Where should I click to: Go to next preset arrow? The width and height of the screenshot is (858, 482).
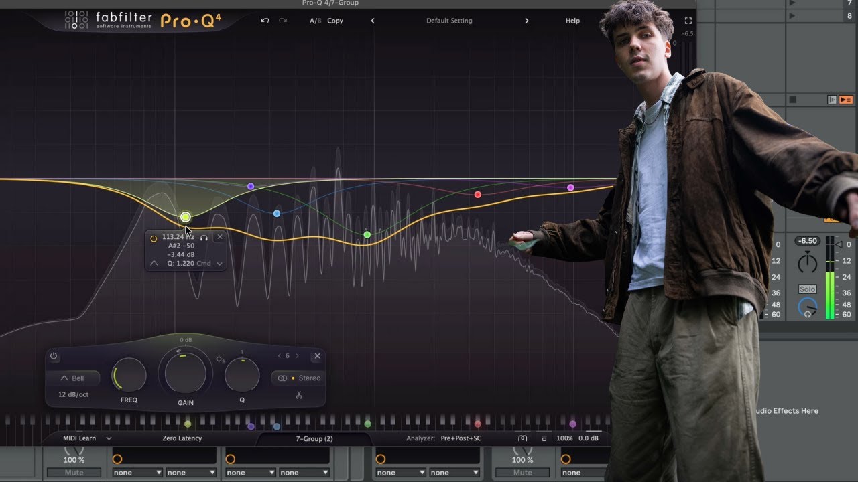pyautogui.click(x=526, y=21)
